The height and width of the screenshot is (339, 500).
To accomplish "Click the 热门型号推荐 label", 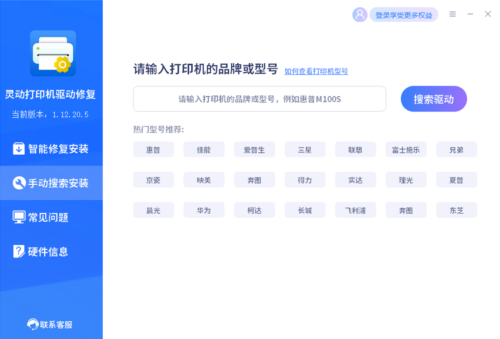I will (x=158, y=129).
